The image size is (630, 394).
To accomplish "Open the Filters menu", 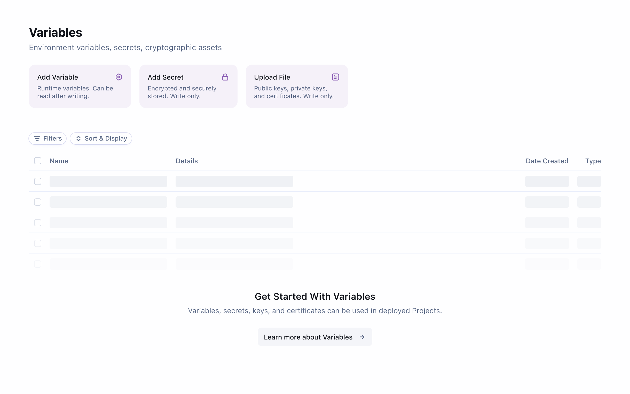I will tap(48, 138).
